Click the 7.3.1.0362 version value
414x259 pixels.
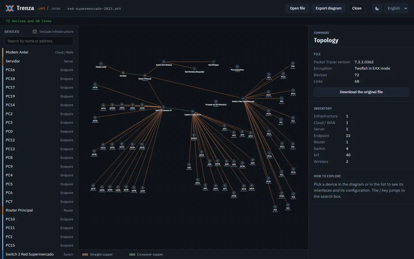(364, 62)
